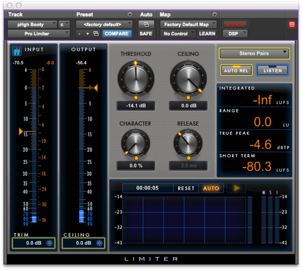The height and width of the screenshot is (270, 302).
Task: Click the orange -0.0 gain reduction readout
Action: click(x=49, y=63)
